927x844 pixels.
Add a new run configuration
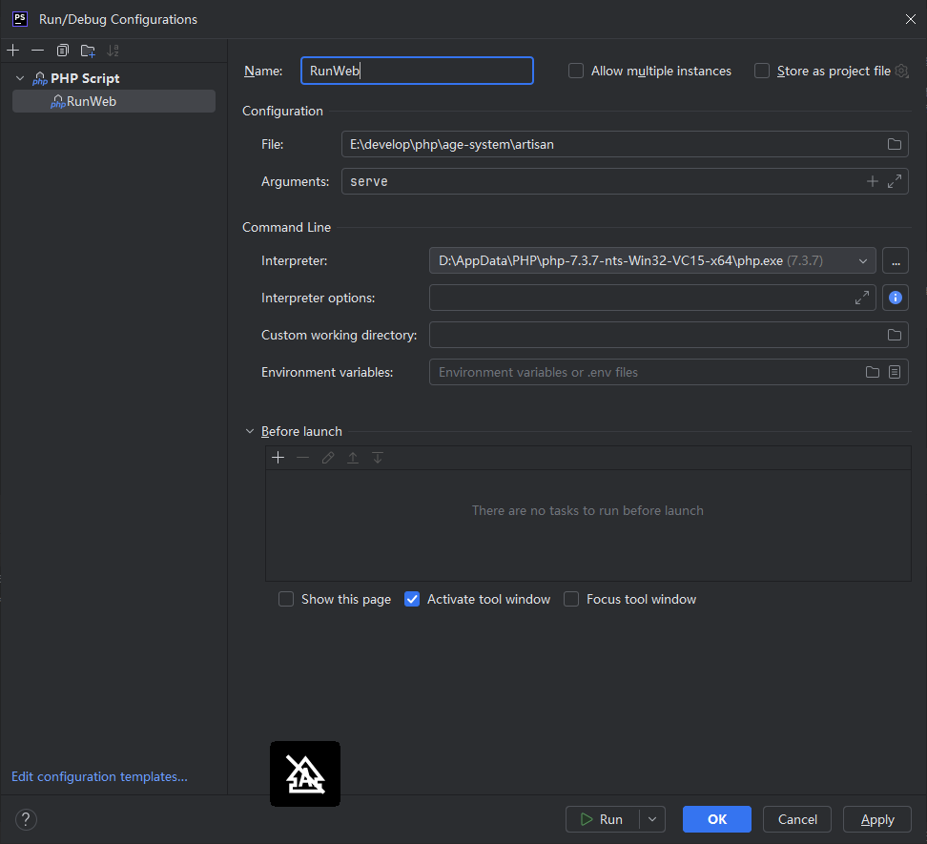click(13, 50)
